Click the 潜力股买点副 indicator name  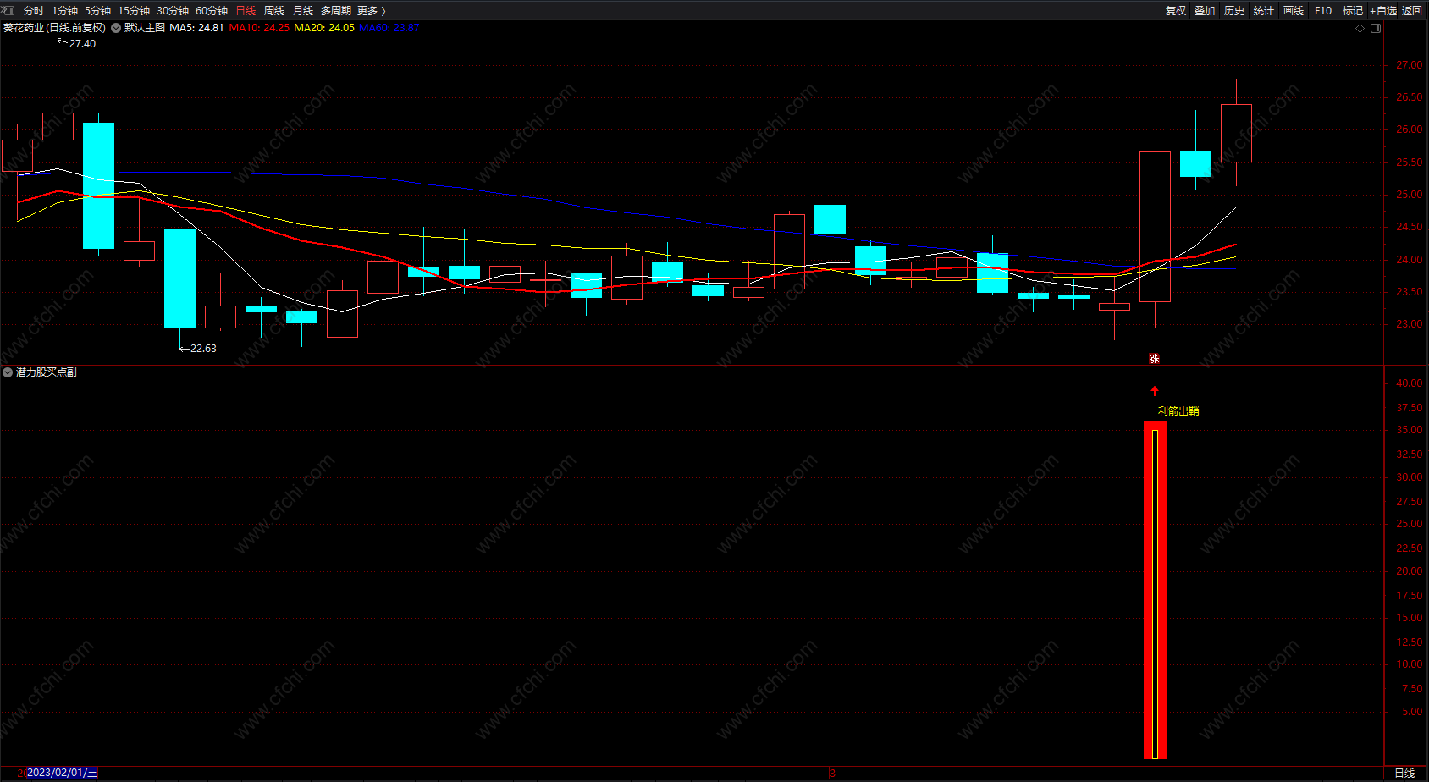(x=47, y=372)
